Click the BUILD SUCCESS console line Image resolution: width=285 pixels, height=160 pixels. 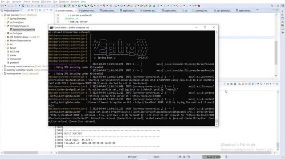point(73,133)
